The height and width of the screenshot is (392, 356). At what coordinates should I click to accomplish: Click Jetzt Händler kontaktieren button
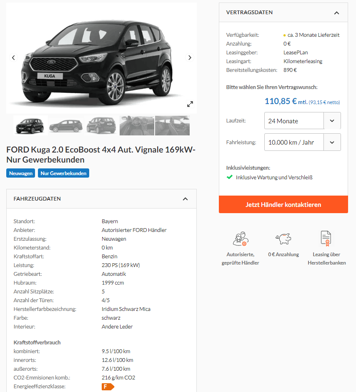point(283,204)
